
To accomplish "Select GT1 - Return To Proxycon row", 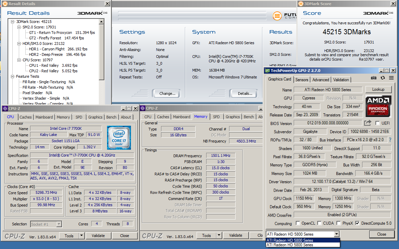I will click(x=62, y=33).
